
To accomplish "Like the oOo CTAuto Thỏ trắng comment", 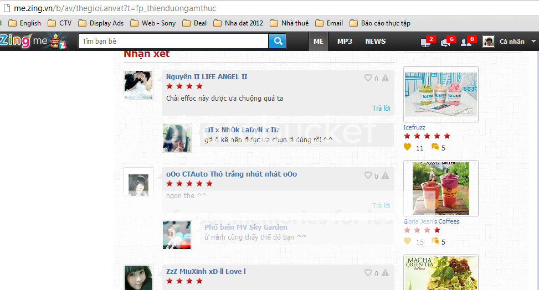I will pos(368,175).
